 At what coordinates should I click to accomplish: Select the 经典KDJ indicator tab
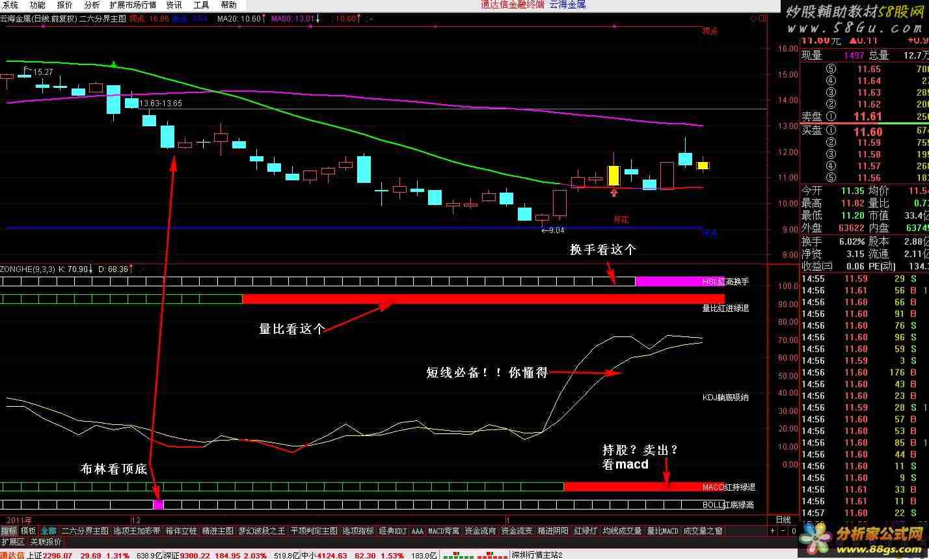(x=393, y=531)
